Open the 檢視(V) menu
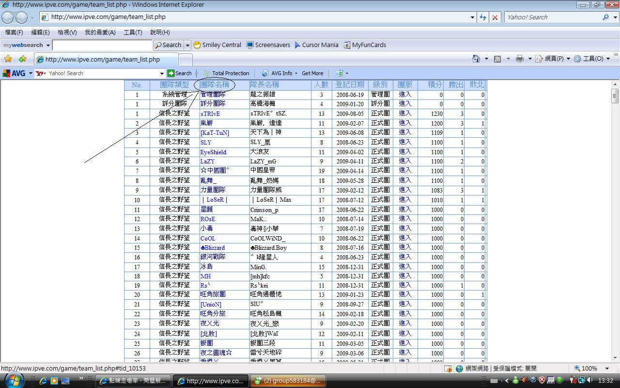The height and width of the screenshot is (388, 620). pyautogui.click(x=67, y=32)
